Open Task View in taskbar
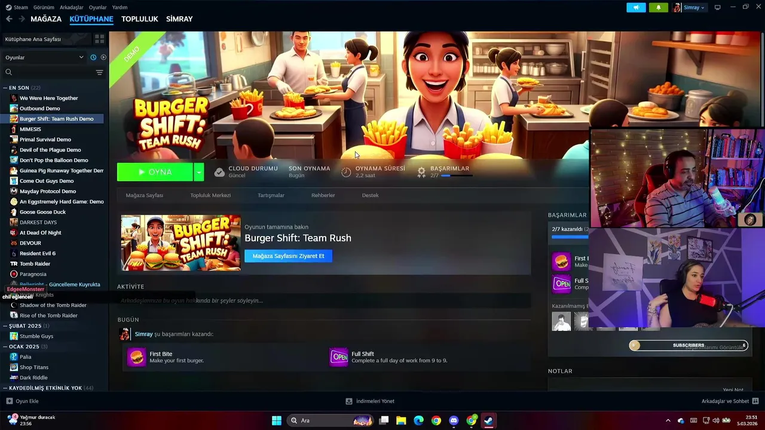Viewport: 765px width, 430px height. (x=384, y=420)
